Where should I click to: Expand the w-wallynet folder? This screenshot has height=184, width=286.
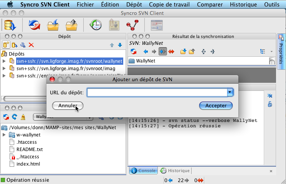(4, 135)
